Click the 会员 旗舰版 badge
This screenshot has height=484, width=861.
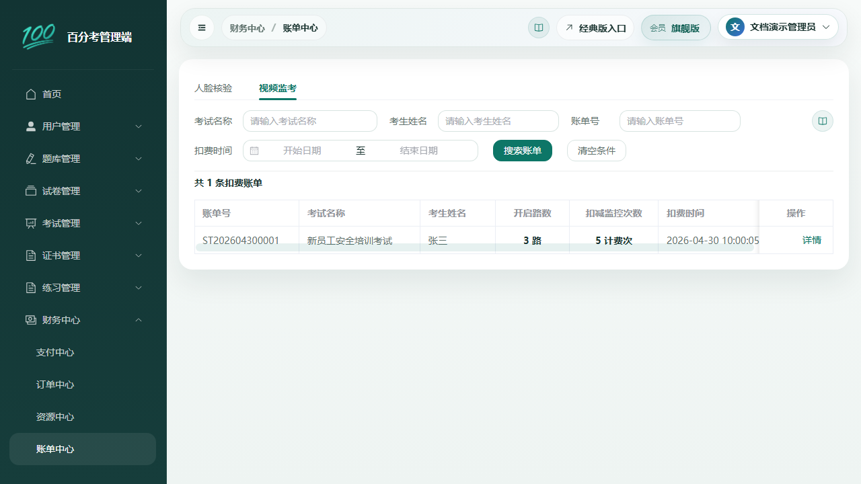tap(676, 28)
